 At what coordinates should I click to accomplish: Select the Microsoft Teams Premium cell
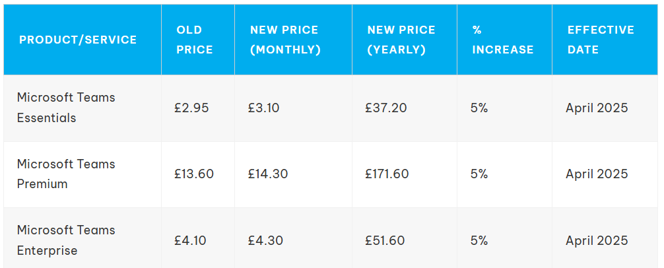(x=66, y=174)
